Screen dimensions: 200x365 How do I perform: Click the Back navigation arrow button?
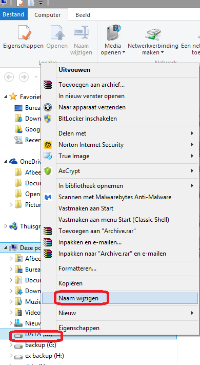click(9, 77)
